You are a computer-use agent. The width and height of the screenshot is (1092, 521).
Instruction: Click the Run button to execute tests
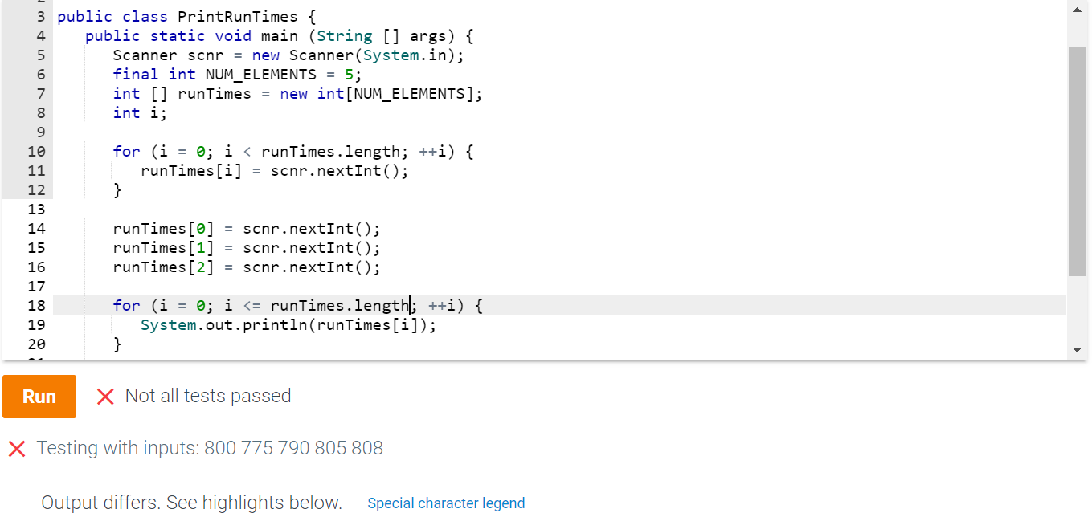coord(39,397)
